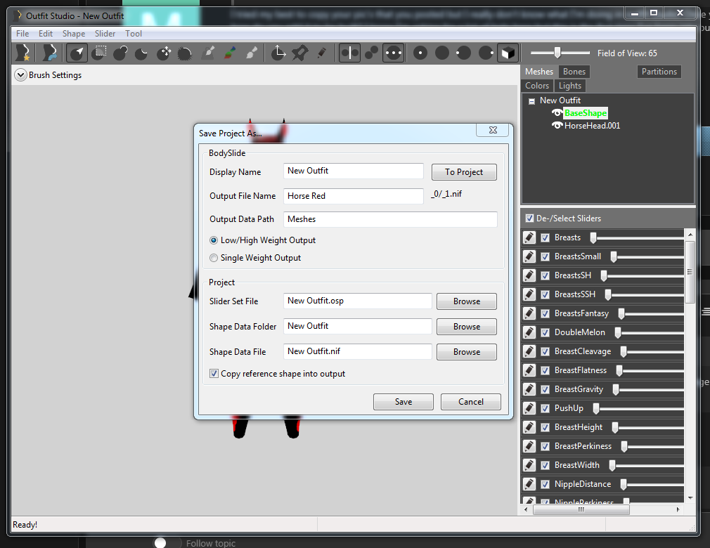
Task: Click the To Project button
Action: [464, 172]
